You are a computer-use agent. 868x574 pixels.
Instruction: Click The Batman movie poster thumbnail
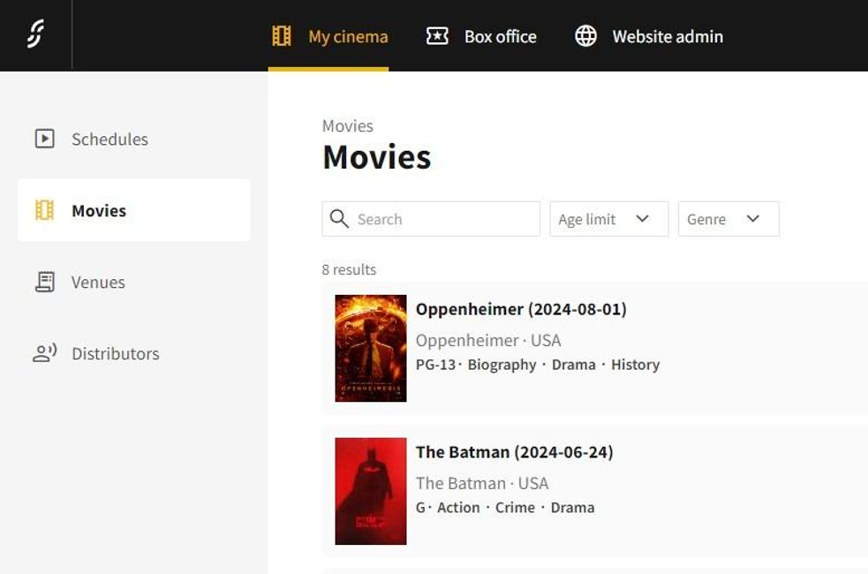click(371, 491)
